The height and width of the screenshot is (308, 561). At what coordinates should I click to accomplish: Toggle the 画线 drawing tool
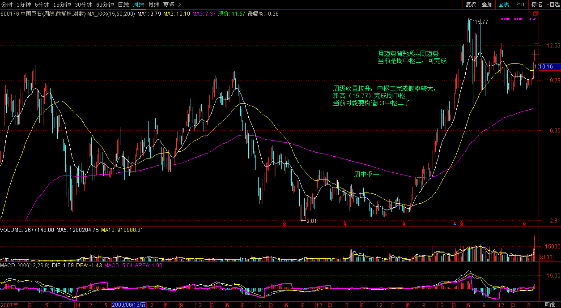tap(503, 4)
